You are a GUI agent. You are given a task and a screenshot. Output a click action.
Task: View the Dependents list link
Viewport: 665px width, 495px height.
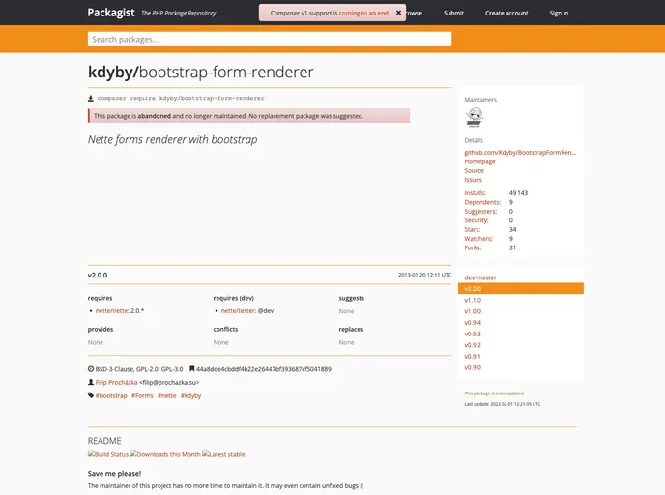coord(482,202)
